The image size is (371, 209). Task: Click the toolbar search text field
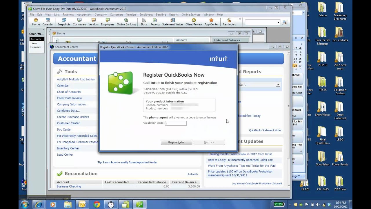click(x=261, y=22)
